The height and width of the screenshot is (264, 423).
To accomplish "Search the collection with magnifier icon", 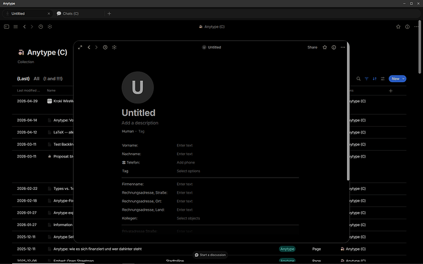I will [358, 79].
